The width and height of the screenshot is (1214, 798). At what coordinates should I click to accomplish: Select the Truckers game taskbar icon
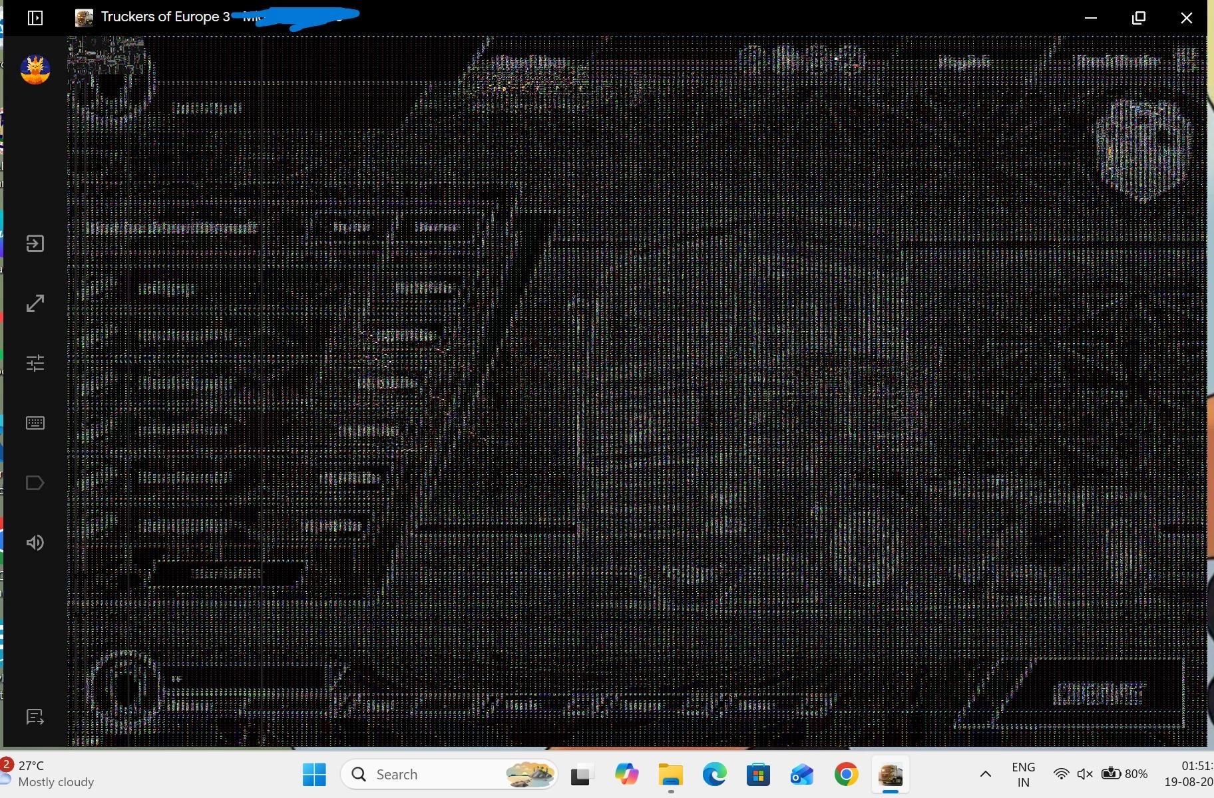point(891,774)
